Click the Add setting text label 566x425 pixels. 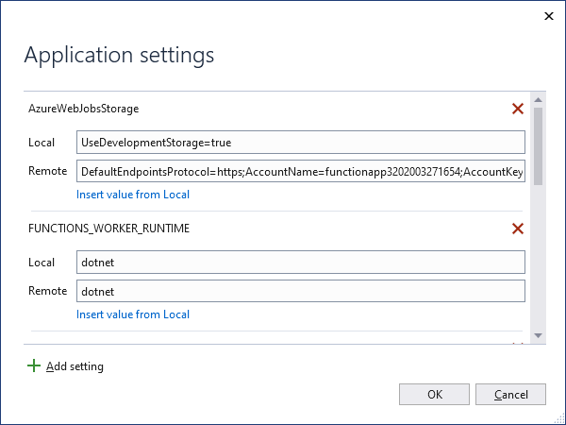(x=75, y=366)
